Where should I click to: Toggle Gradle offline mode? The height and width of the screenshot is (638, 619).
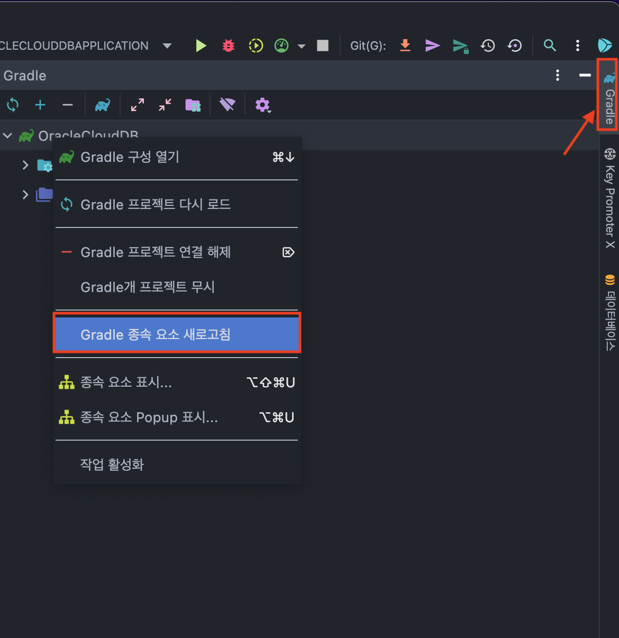click(227, 105)
